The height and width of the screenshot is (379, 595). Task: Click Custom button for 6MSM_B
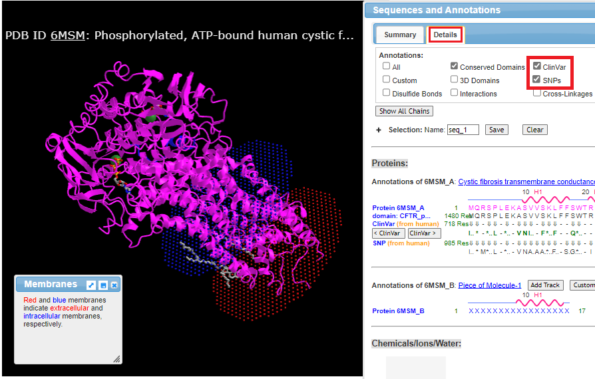coord(583,285)
